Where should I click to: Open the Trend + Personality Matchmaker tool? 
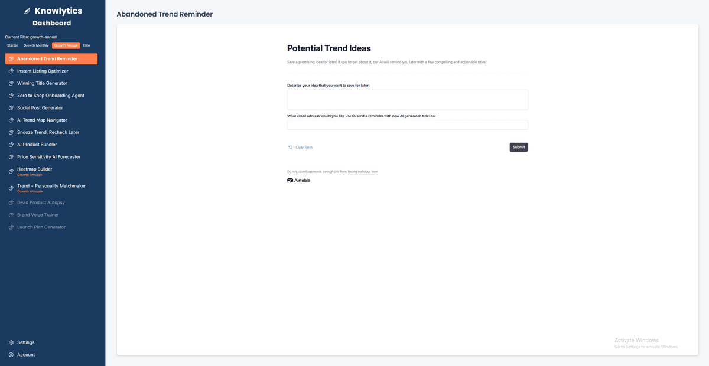pos(51,185)
